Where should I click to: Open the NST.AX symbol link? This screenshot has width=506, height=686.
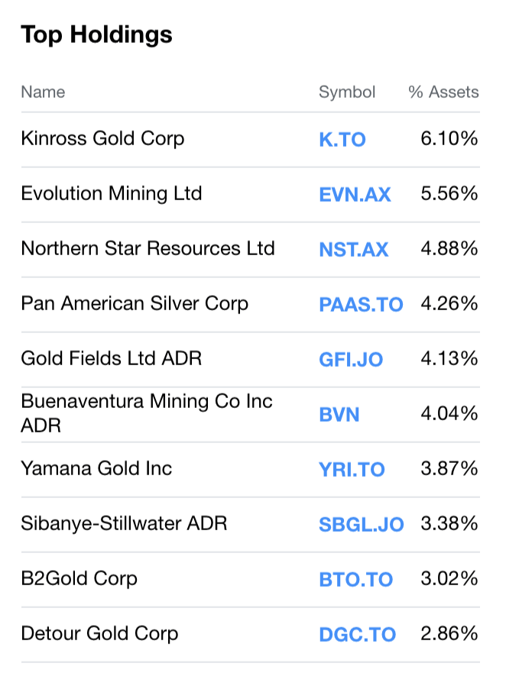tap(353, 250)
